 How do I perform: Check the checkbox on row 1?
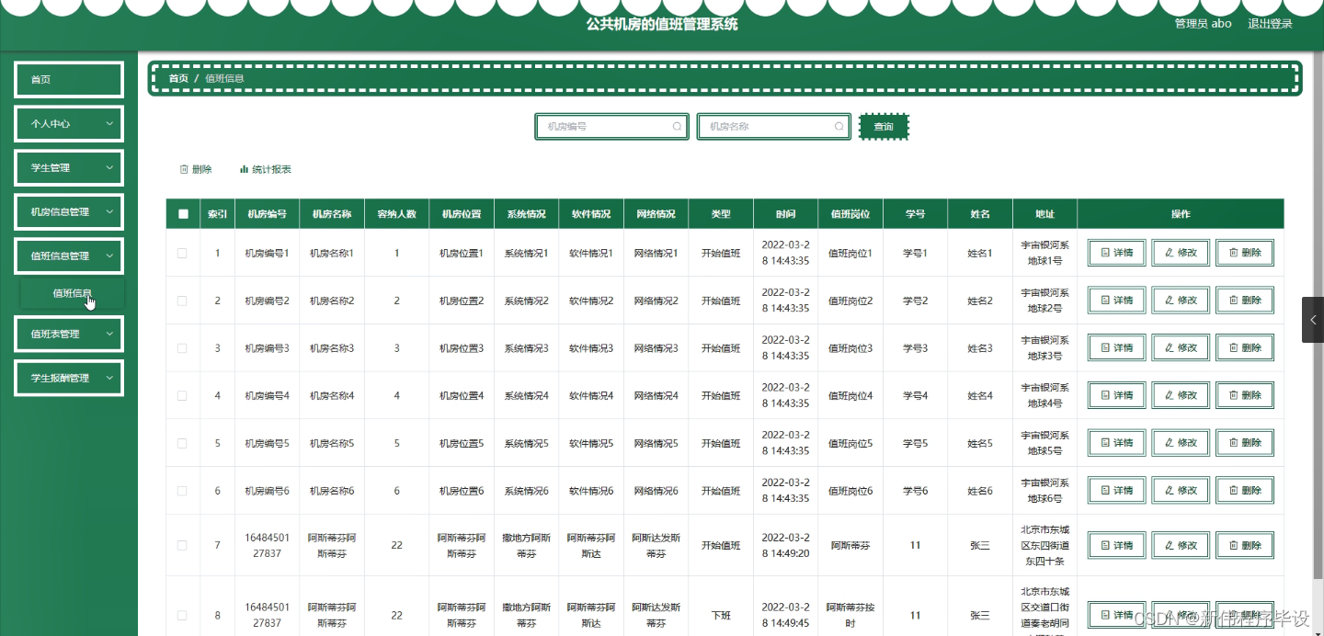tap(182, 252)
